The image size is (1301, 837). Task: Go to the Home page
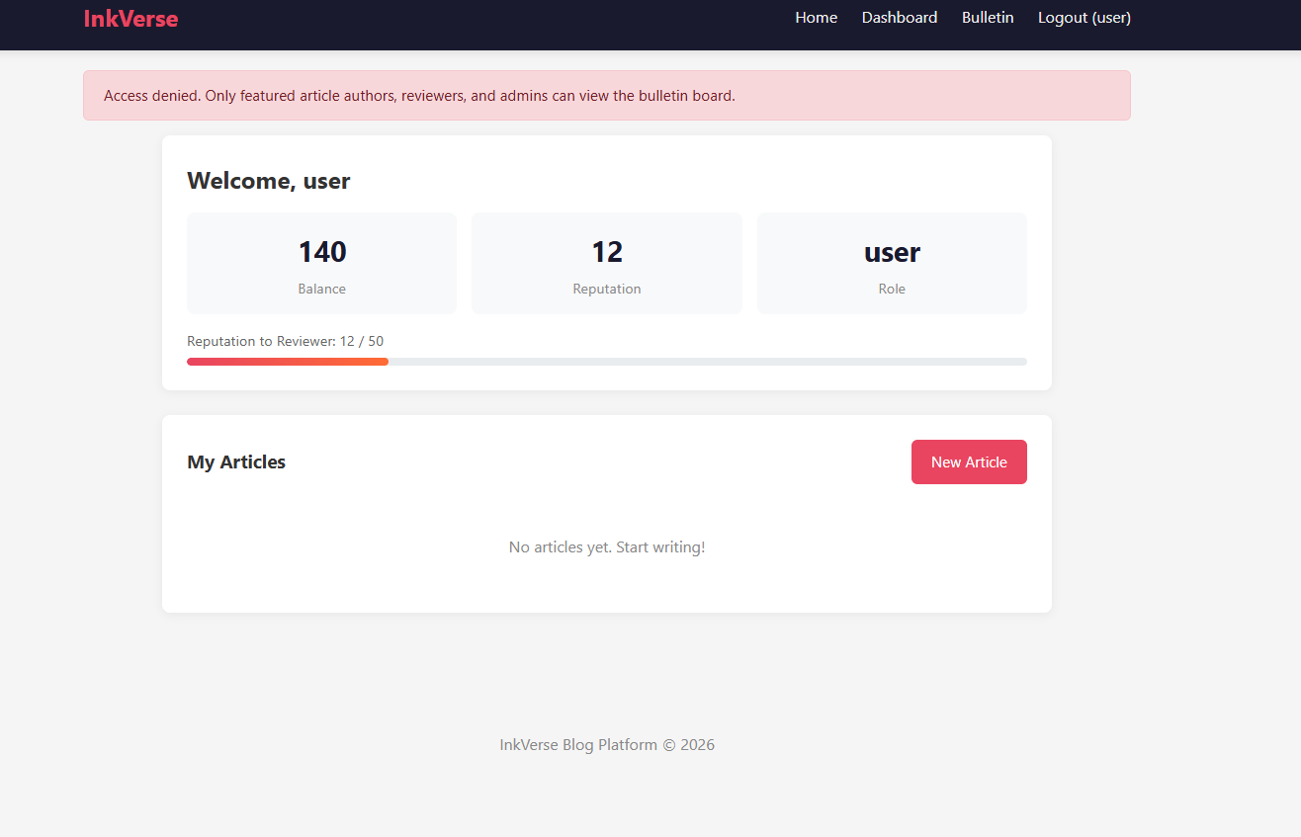(816, 18)
